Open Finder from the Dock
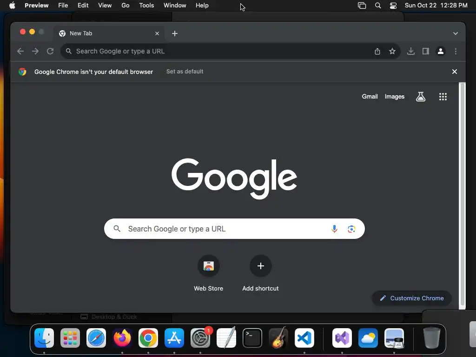The width and height of the screenshot is (476, 357). 44,338
